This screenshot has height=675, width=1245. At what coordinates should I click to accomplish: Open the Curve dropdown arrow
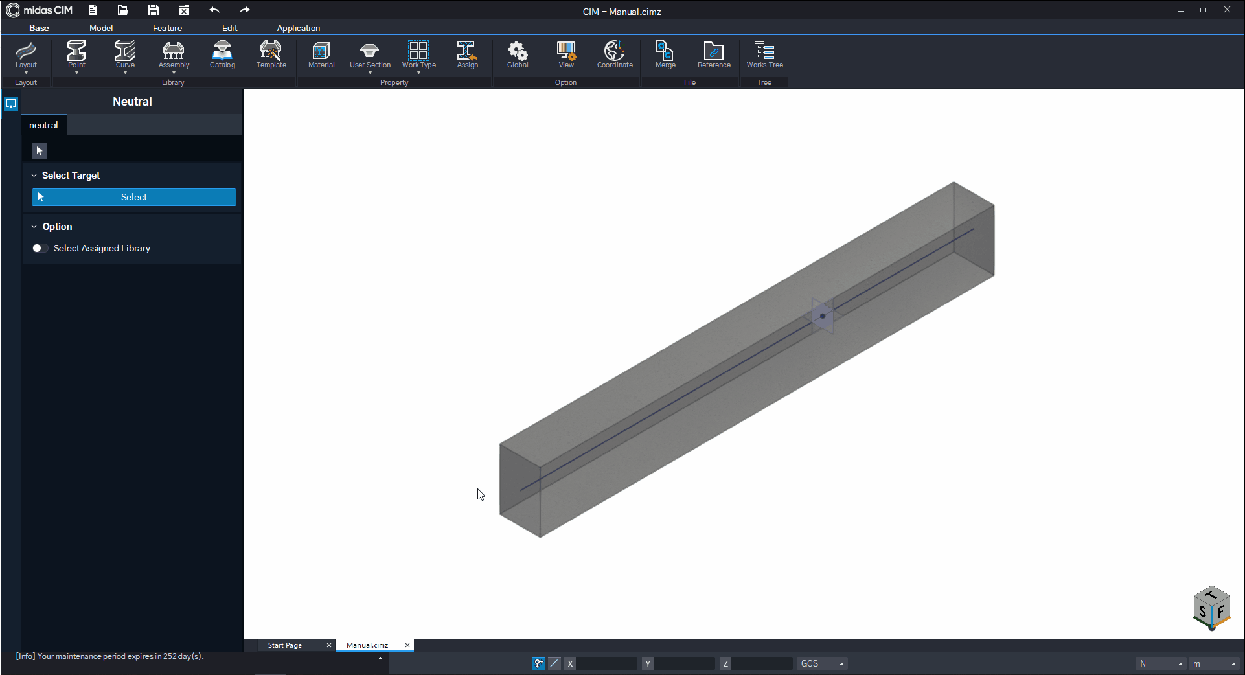(x=125, y=73)
